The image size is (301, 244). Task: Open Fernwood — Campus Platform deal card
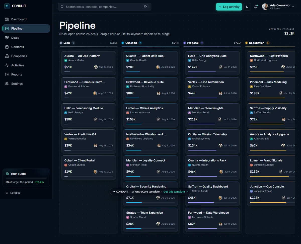89,89
